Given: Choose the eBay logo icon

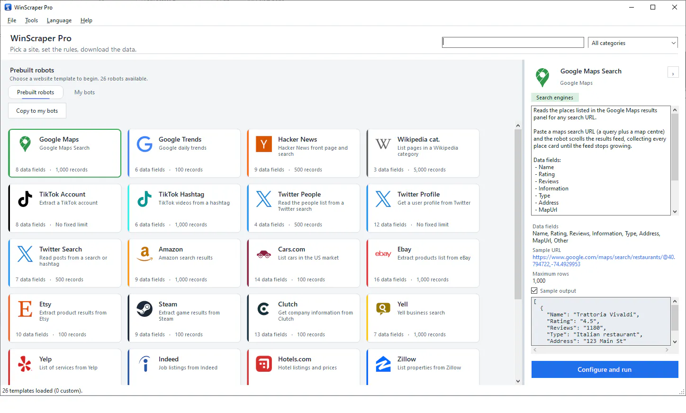Looking at the screenshot, I should (383, 254).
